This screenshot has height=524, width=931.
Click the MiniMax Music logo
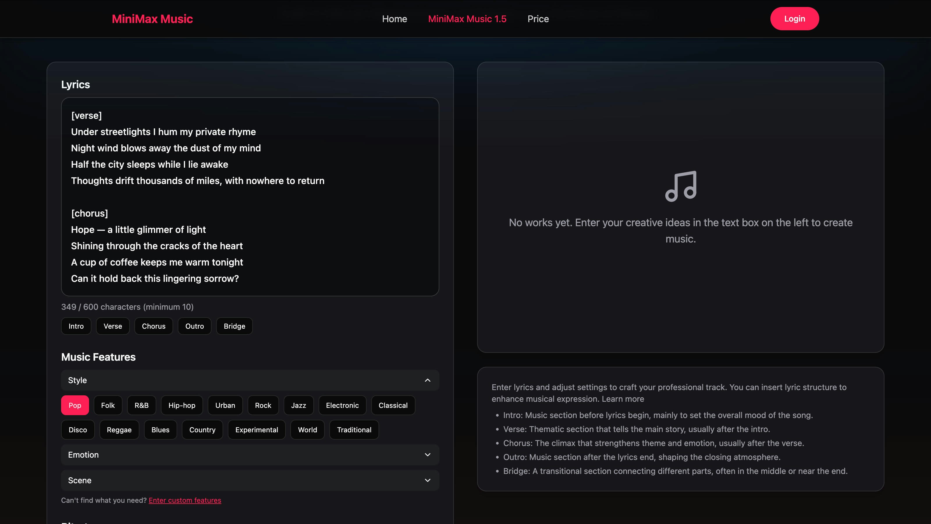tap(152, 19)
